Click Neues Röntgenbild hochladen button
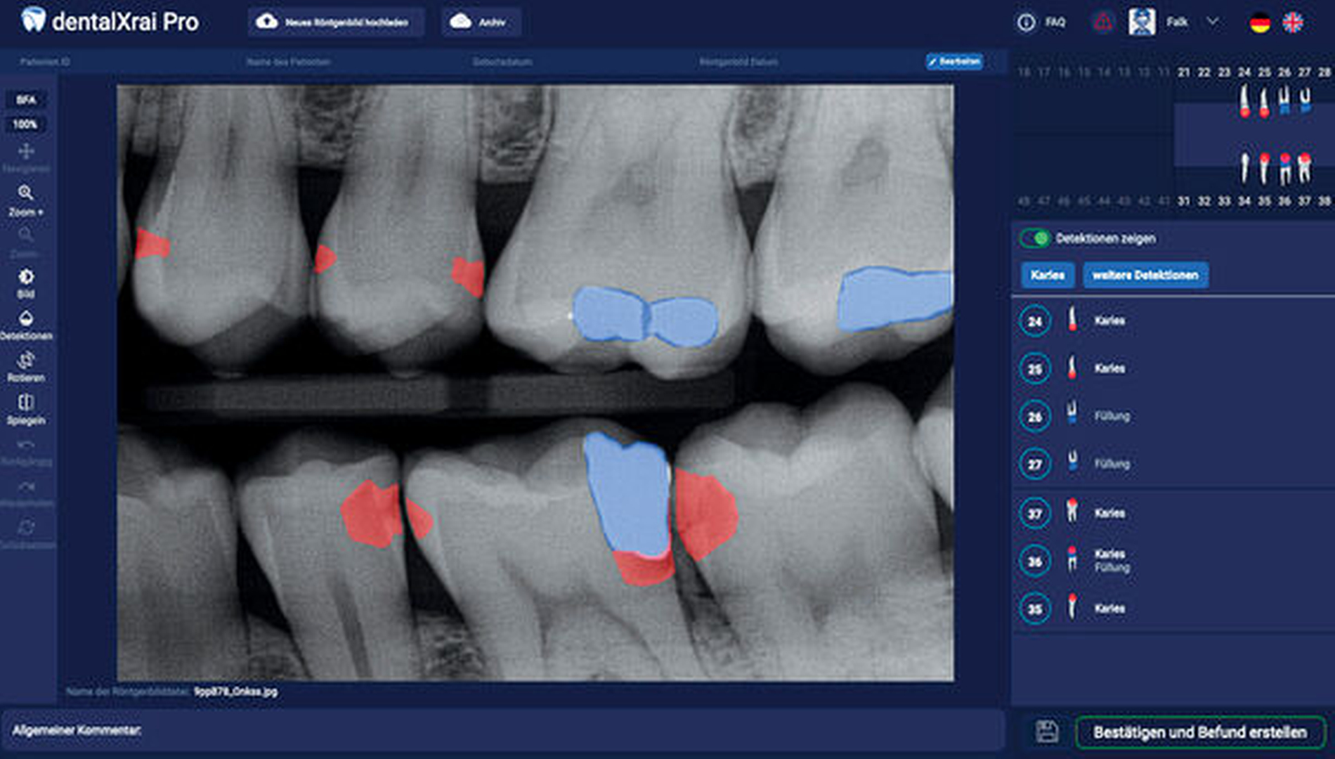Image resolution: width=1335 pixels, height=759 pixels. [x=336, y=22]
